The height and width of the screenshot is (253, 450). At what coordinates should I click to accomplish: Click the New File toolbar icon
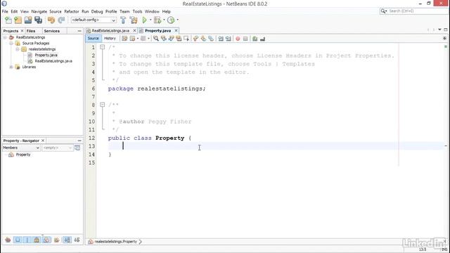8,20
